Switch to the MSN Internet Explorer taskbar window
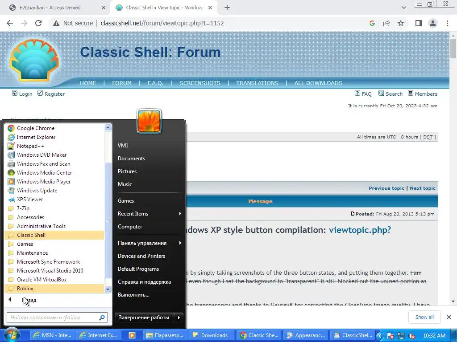 tap(53, 335)
